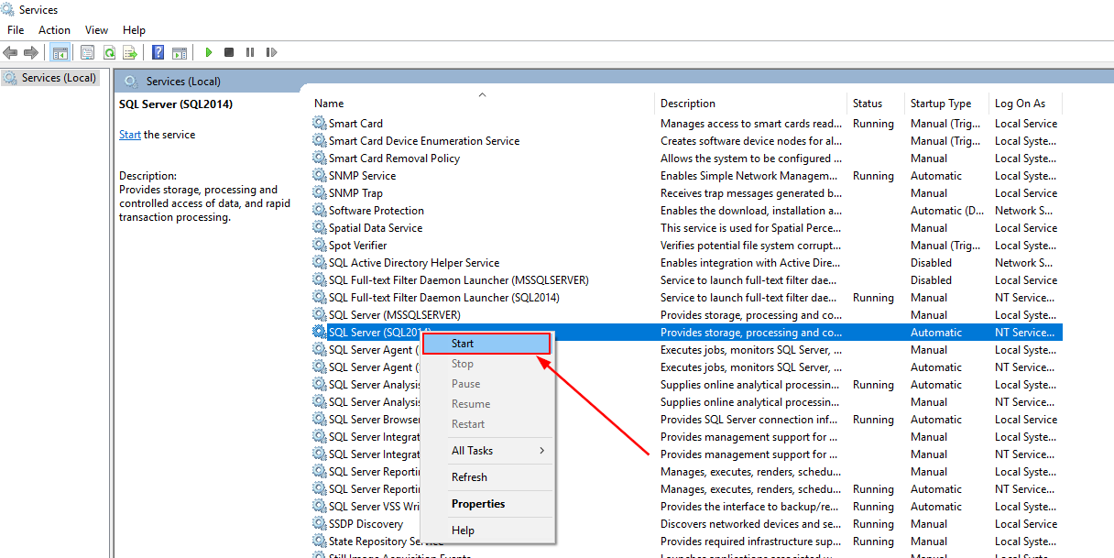Open the blue Help question-mark toolbar icon
The width and height of the screenshot is (1114, 558).
158,52
